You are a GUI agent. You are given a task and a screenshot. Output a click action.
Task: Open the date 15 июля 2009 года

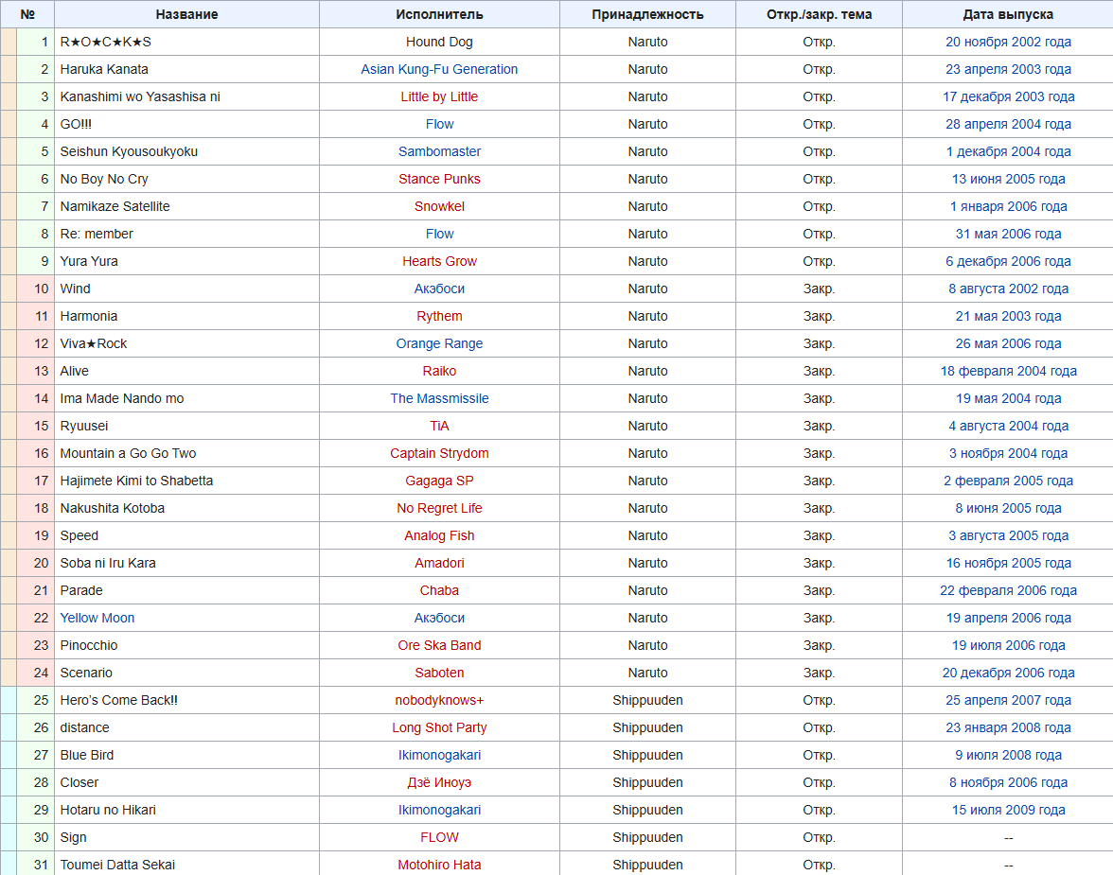[x=1008, y=811]
